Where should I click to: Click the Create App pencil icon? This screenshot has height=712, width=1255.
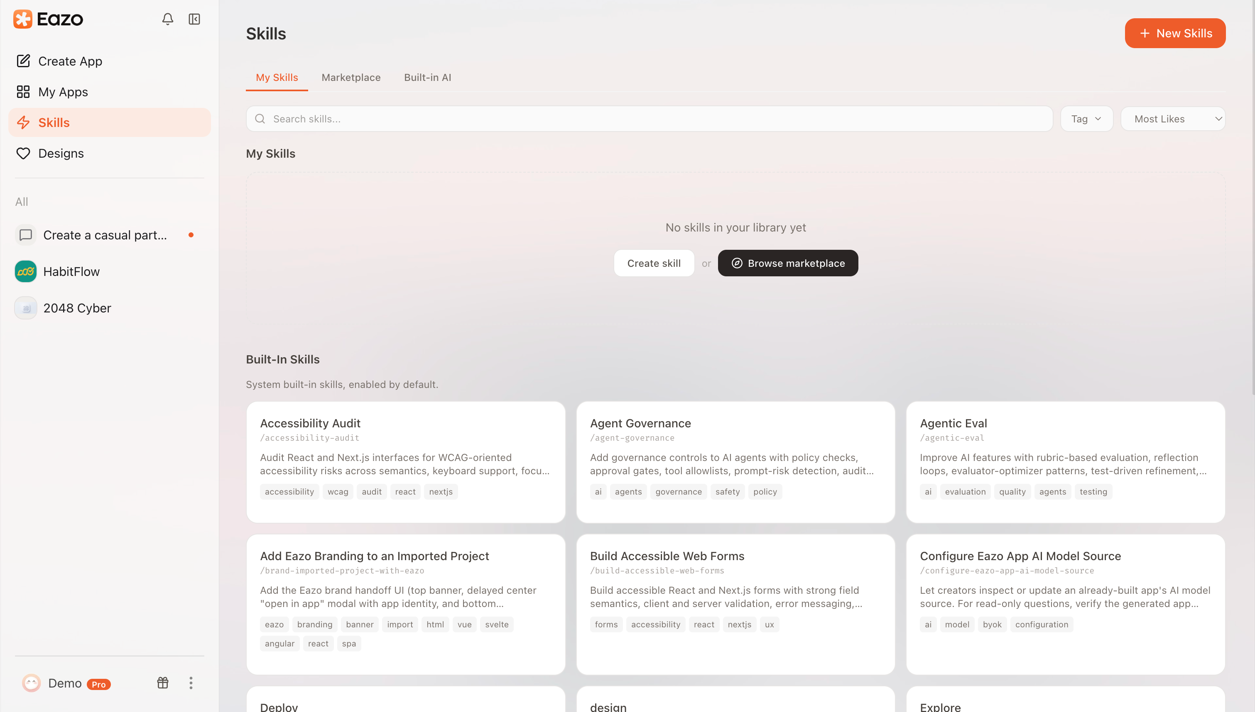(x=23, y=61)
